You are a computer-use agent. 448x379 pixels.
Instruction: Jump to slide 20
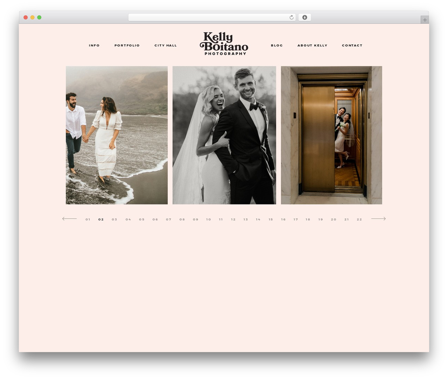pos(334,220)
